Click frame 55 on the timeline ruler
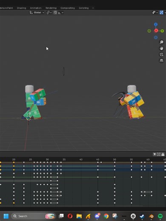Image resolution: width=166 pixels, height=221 pixels. [131, 159]
